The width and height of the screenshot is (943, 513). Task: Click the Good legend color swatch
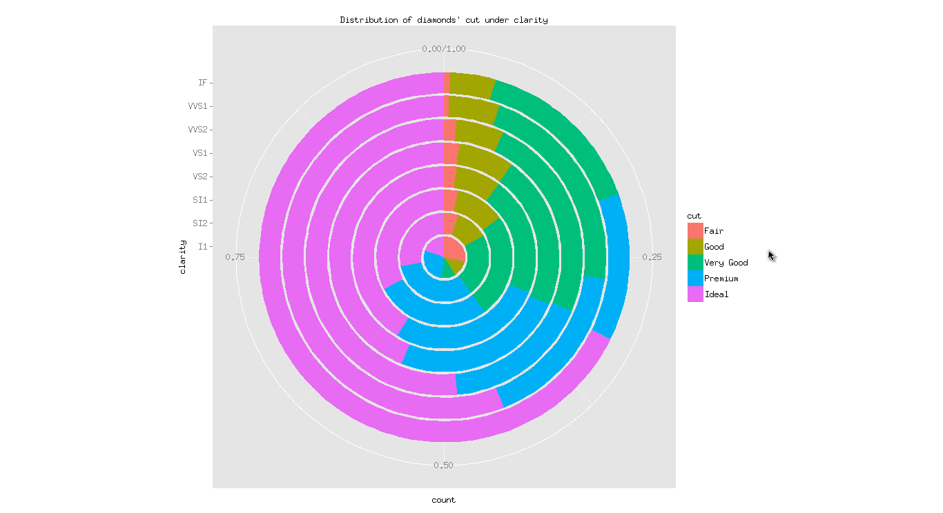pos(694,247)
